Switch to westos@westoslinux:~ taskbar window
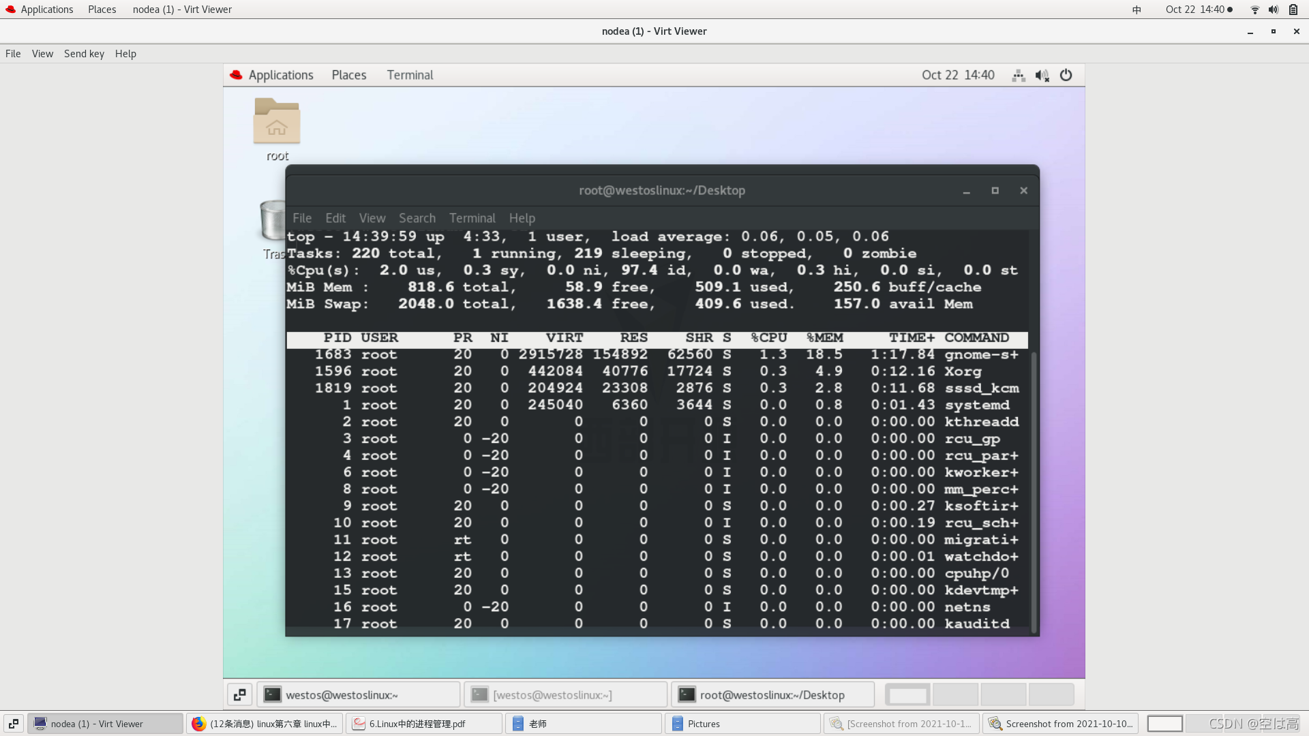1309x736 pixels. coord(359,694)
